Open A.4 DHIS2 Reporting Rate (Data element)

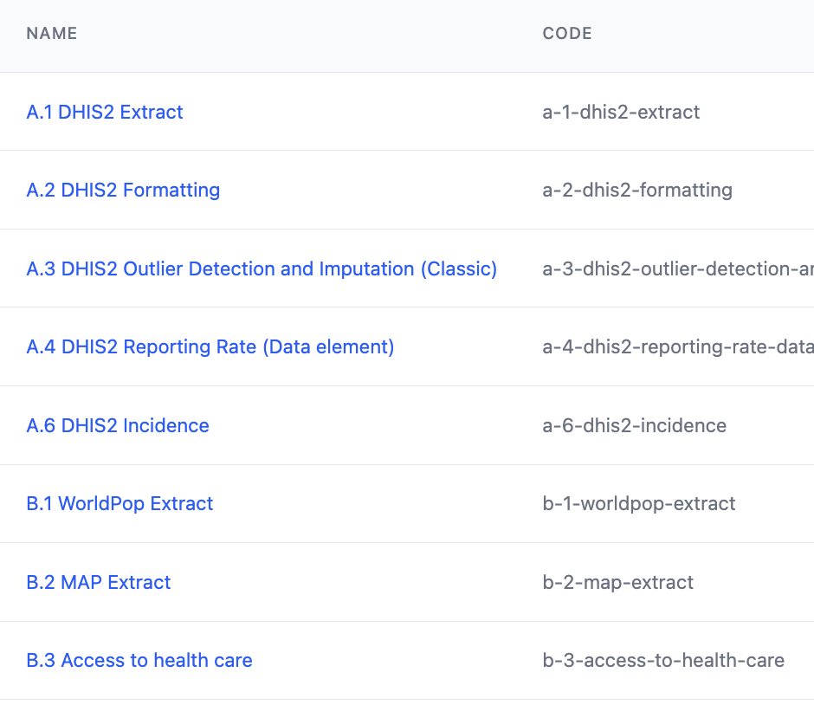(210, 347)
